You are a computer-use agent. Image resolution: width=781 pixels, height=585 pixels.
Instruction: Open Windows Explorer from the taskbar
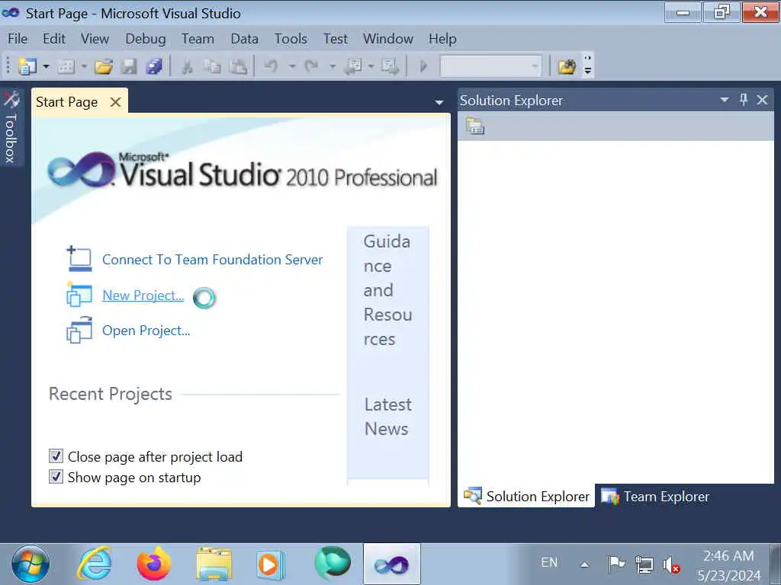[x=214, y=564]
